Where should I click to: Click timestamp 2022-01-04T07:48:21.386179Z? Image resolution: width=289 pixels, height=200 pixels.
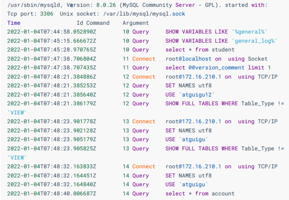pos(52,104)
